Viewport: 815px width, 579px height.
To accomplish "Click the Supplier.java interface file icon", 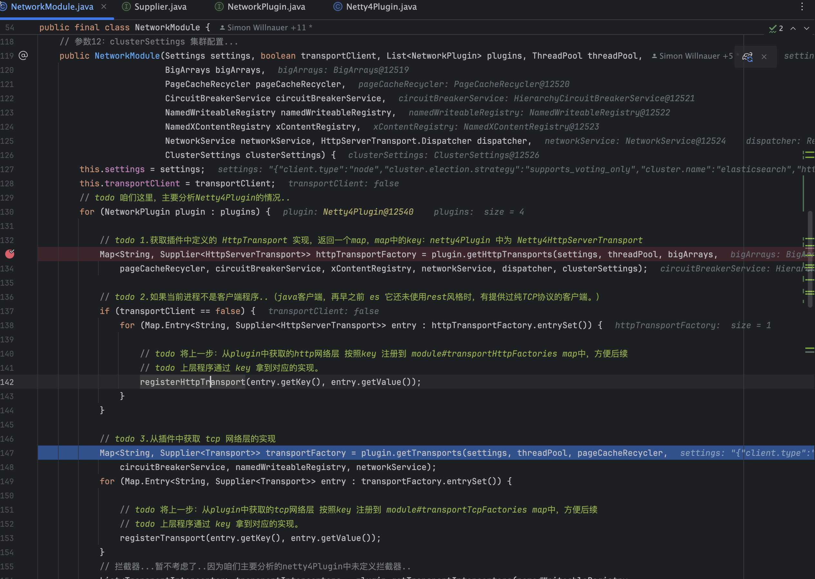I will point(126,7).
